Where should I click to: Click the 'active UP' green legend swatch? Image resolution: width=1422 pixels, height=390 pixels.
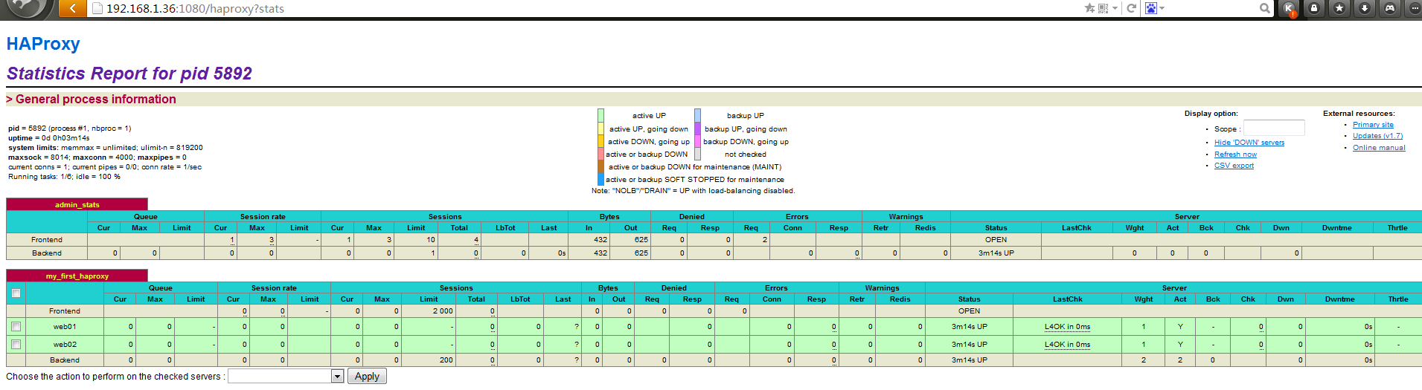[600, 115]
